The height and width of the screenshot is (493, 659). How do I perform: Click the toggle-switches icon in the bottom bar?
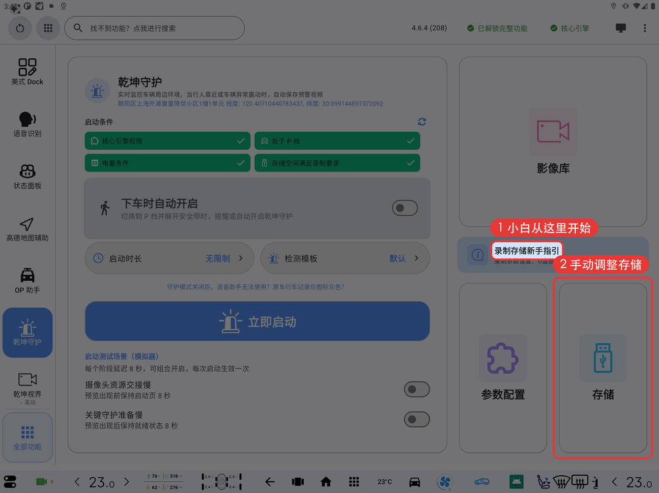pos(10,481)
